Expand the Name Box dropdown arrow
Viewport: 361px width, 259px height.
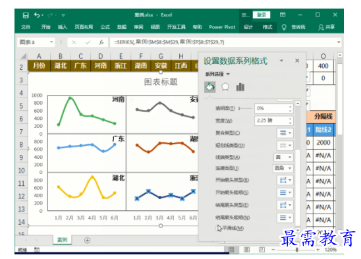51,42
